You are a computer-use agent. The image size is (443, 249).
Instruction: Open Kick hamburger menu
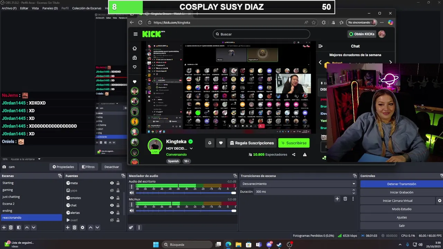pos(135,34)
